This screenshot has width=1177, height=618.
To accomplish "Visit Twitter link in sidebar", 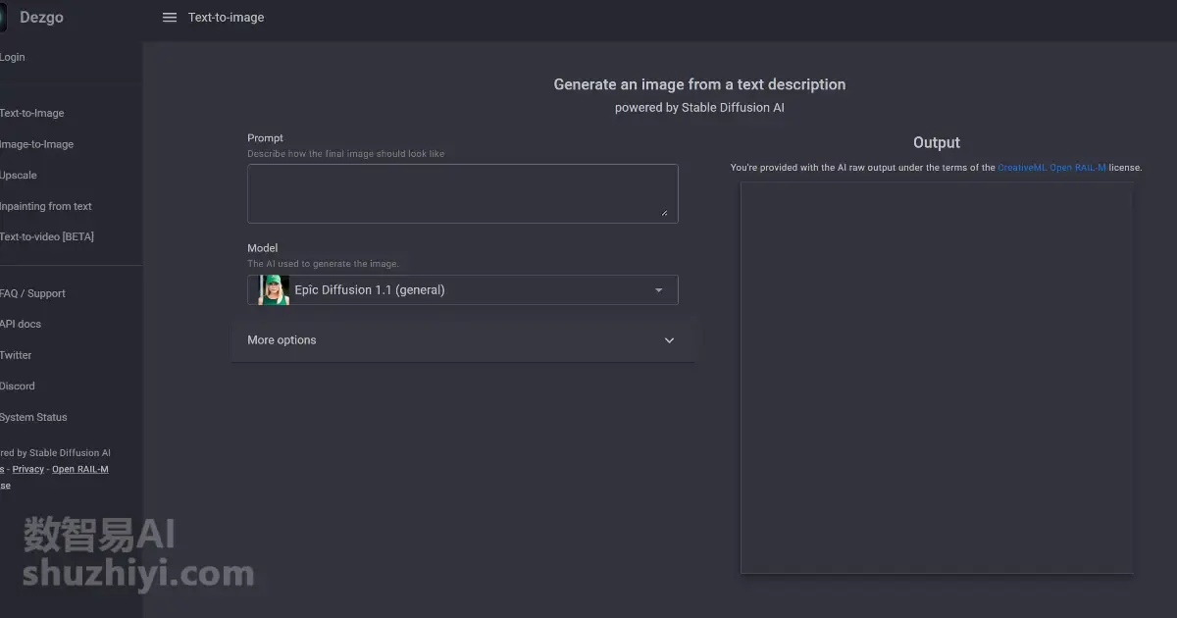I will pyautogui.click(x=16, y=355).
